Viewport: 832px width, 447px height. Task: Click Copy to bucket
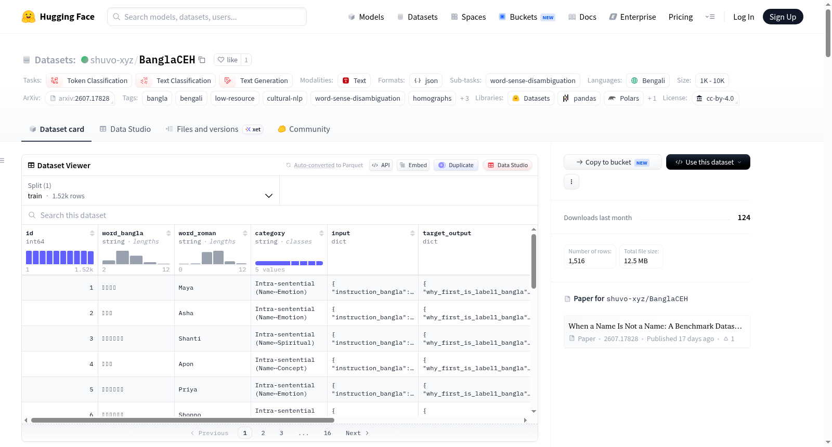pyautogui.click(x=613, y=162)
